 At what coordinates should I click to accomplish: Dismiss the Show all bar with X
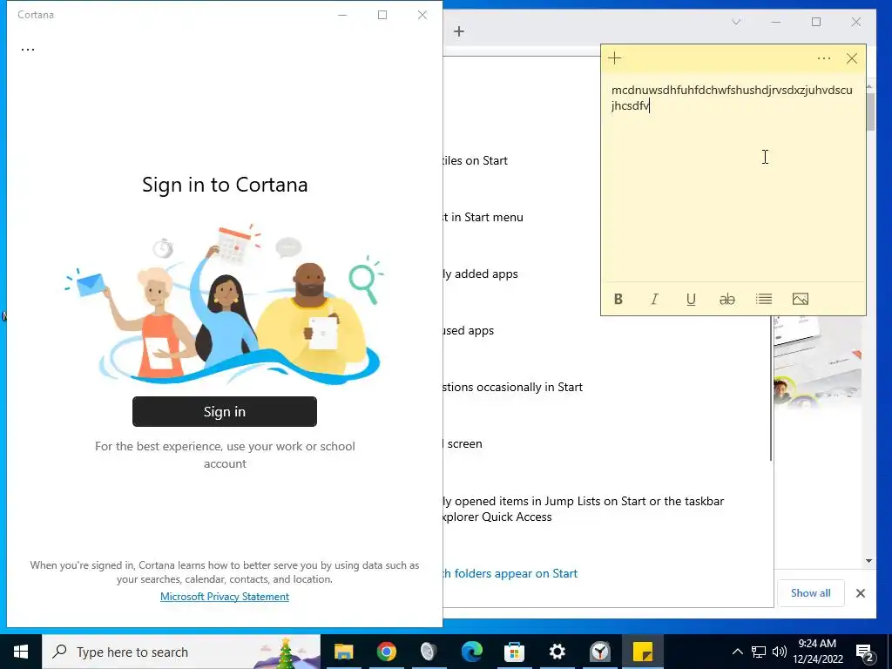[x=860, y=593]
